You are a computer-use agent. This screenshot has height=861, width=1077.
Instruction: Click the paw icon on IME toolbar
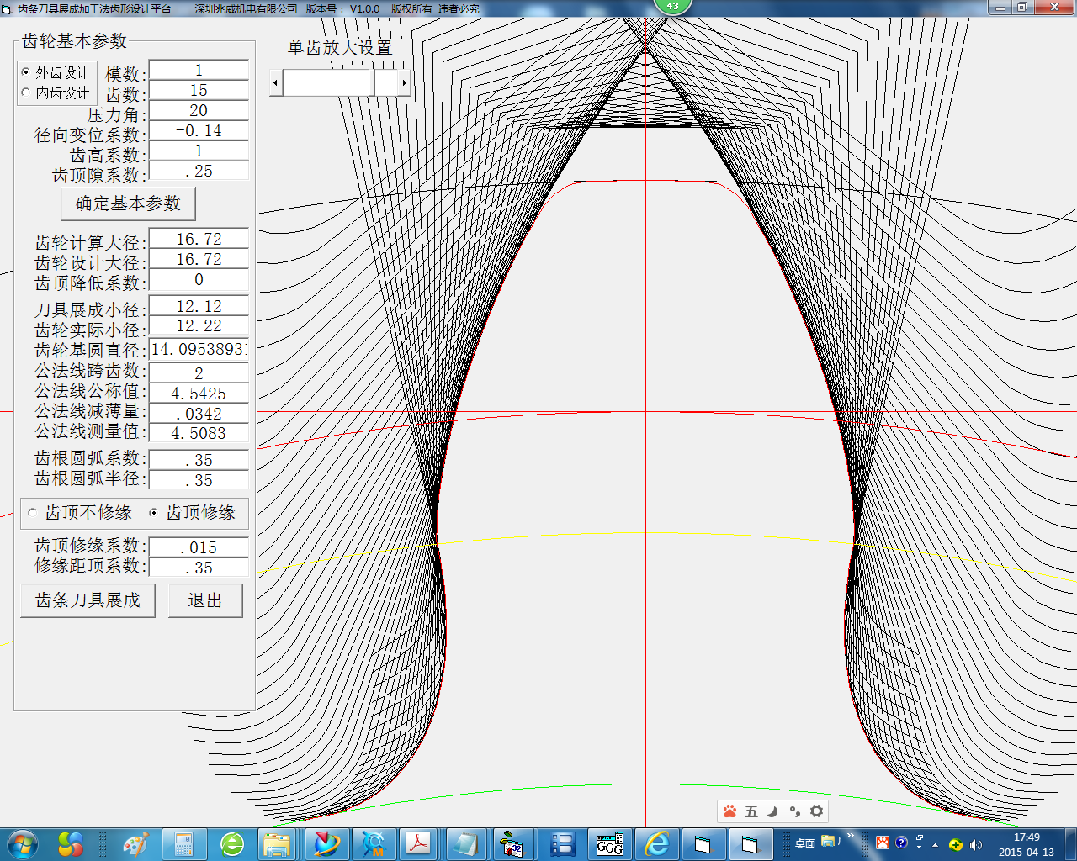coord(729,811)
